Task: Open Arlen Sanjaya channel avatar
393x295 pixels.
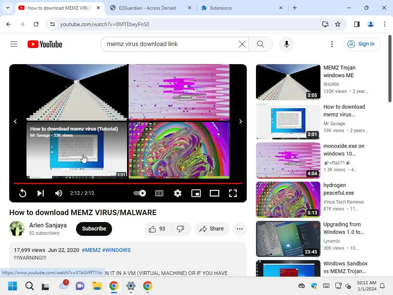Action: [x=17, y=229]
